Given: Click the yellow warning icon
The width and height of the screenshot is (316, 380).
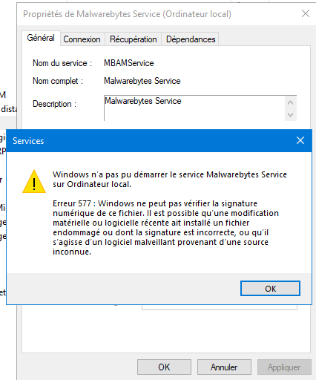Looking at the screenshot, I should click(34, 182).
